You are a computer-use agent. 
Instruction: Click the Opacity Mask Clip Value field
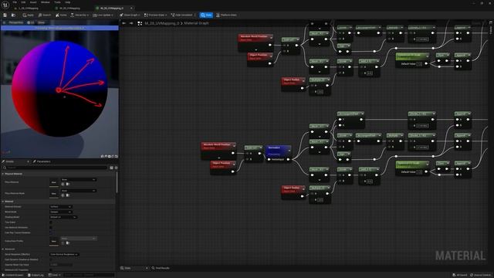click(x=60, y=265)
